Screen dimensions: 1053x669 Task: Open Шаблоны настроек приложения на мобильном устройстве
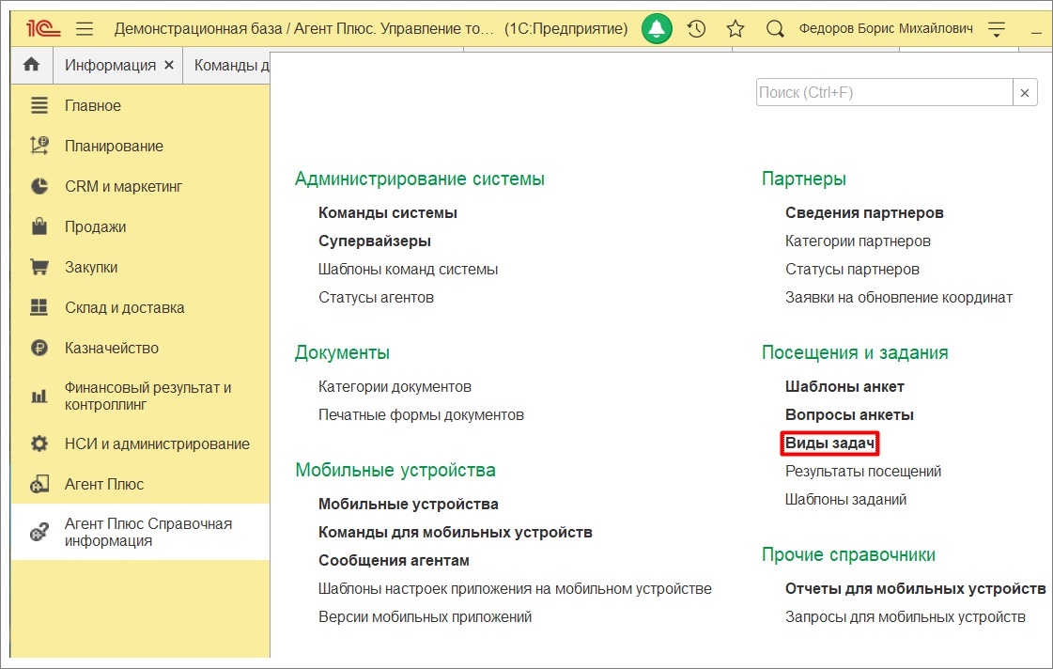(x=515, y=589)
